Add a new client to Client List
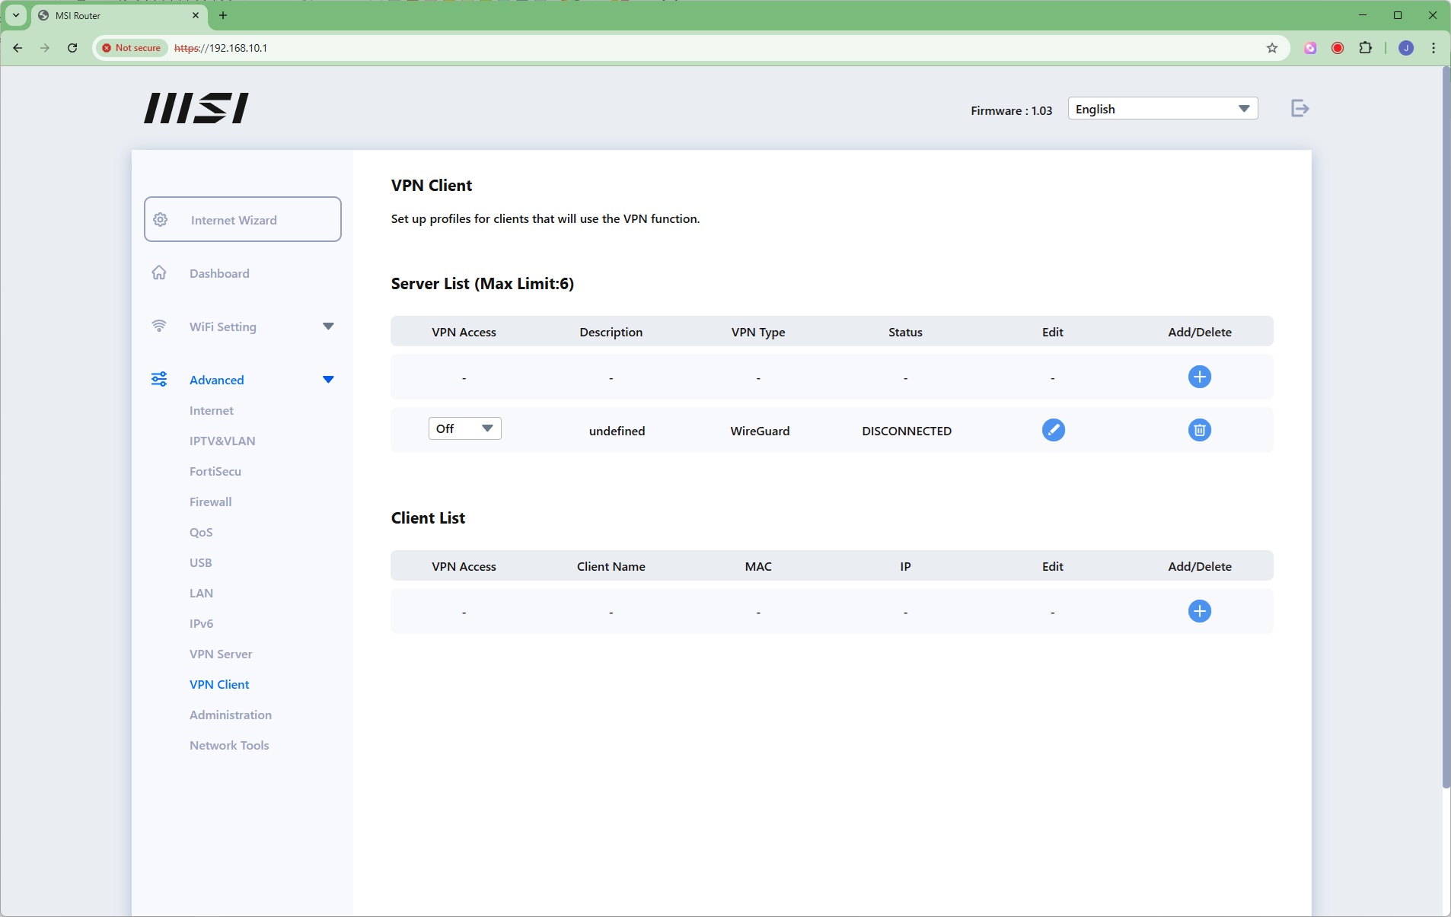The width and height of the screenshot is (1451, 917). click(1199, 611)
